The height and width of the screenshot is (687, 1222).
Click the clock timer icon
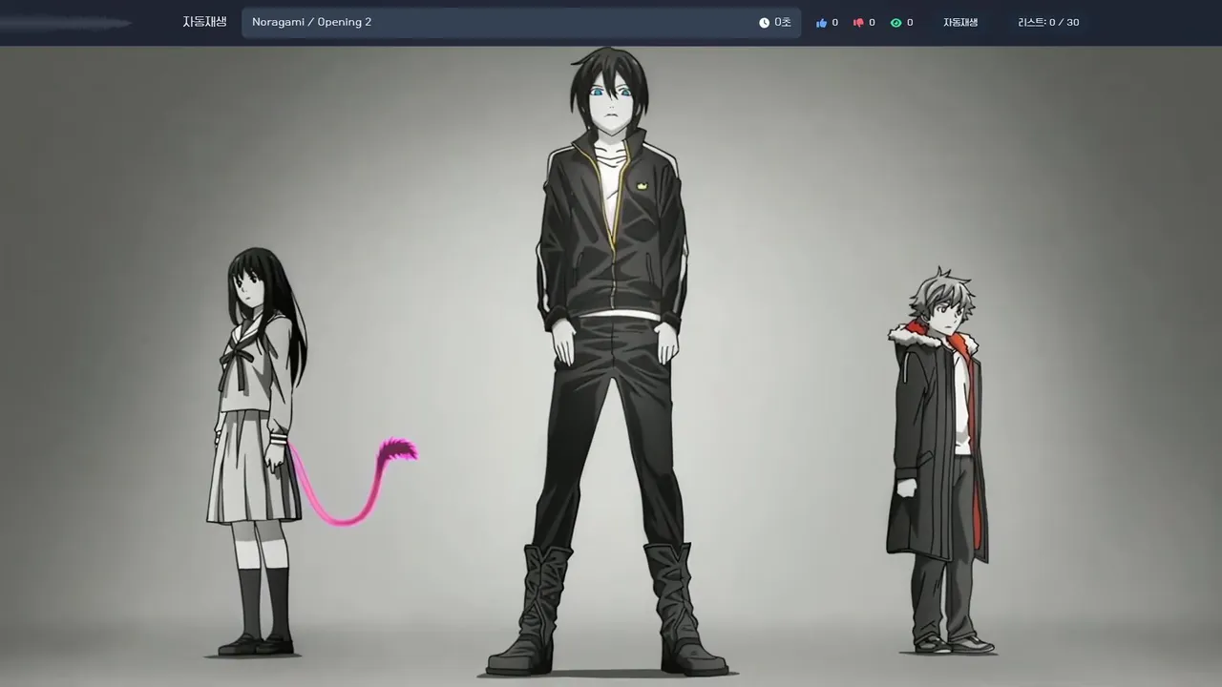pyautogui.click(x=764, y=22)
